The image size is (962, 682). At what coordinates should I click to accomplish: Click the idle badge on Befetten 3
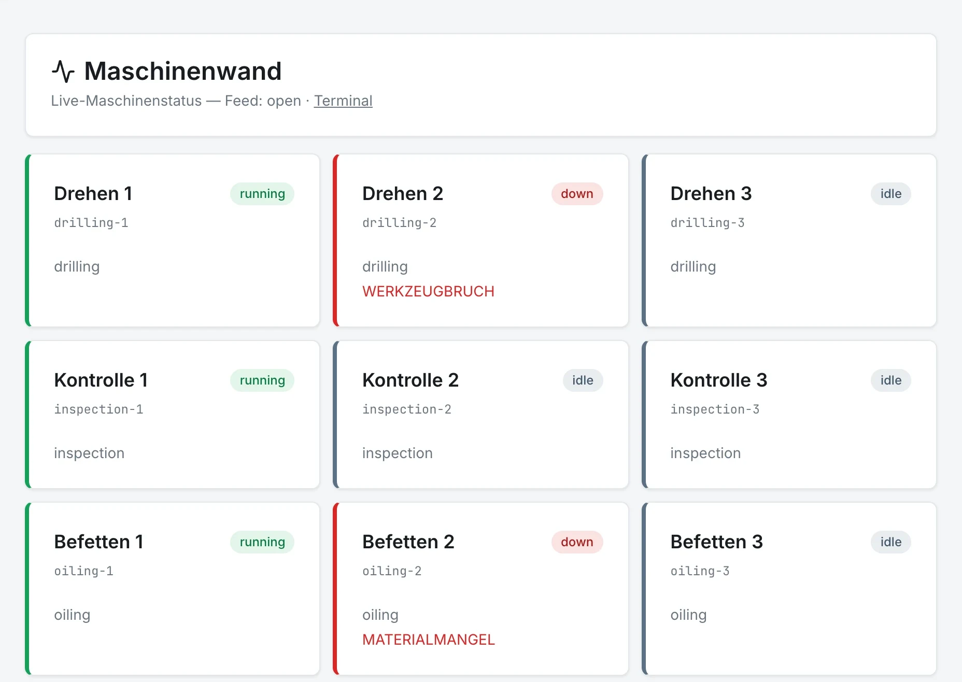[x=891, y=542]
